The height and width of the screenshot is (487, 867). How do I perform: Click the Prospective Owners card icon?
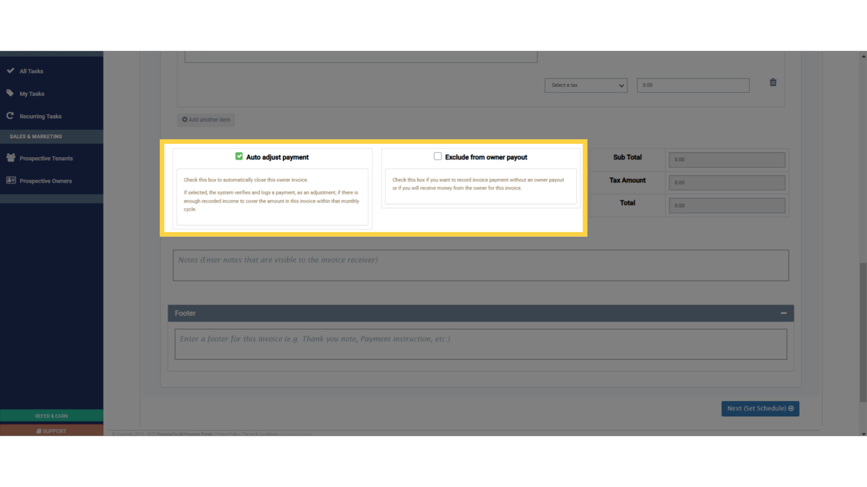(11, 180)
